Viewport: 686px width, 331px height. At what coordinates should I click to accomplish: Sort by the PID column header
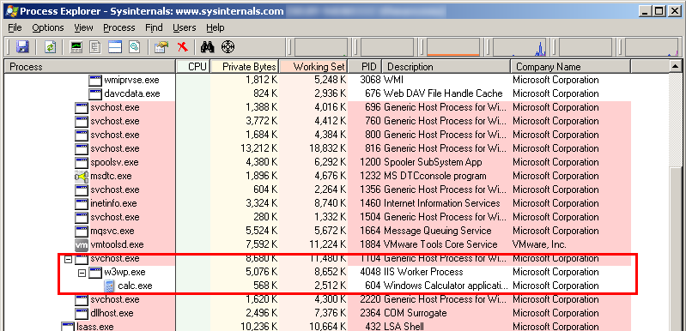coord(364,67)
